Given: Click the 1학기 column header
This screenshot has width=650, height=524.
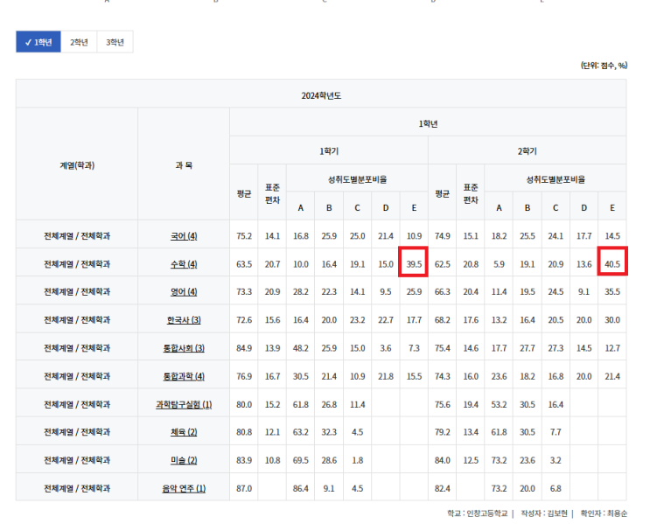Looking at the screenshot, I should 329,150.
